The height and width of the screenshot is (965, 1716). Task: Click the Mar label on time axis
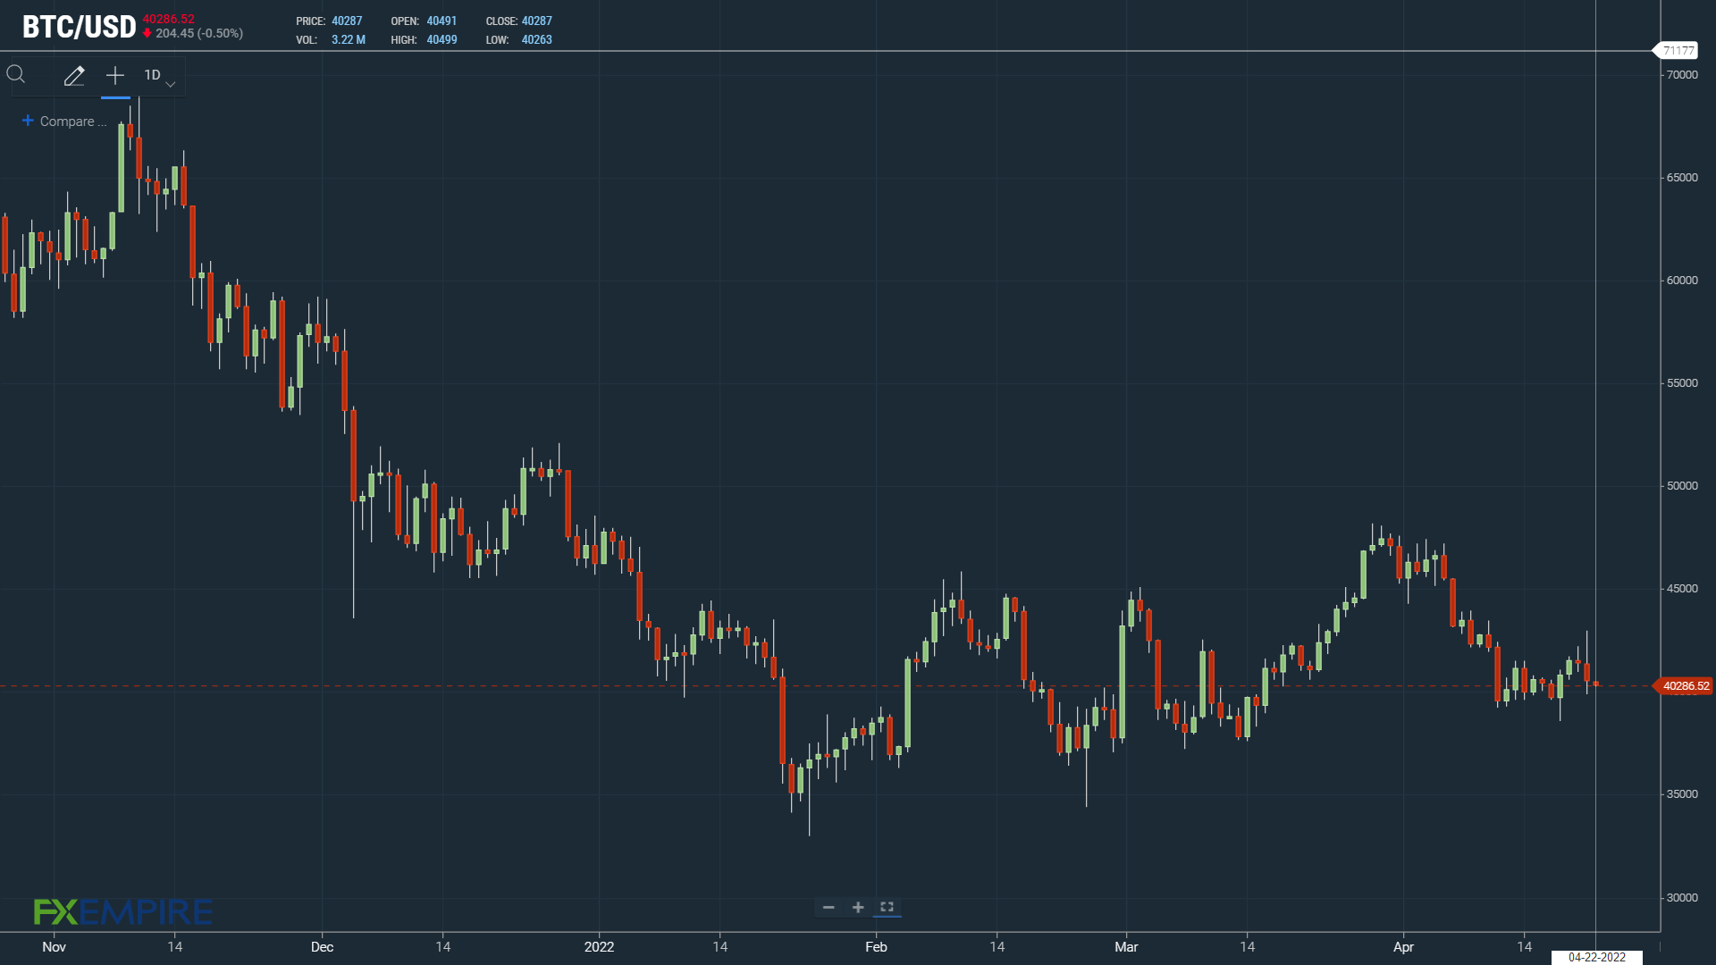pyautogui.click(x=1126, y=947)
